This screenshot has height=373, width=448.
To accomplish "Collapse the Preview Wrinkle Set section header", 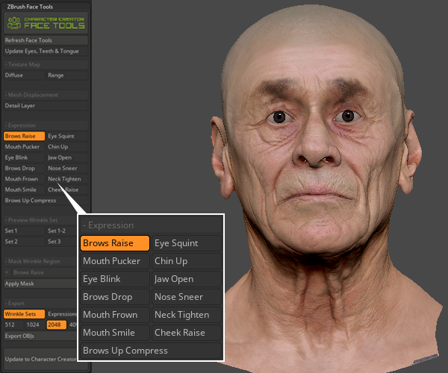I will point(41,220).
